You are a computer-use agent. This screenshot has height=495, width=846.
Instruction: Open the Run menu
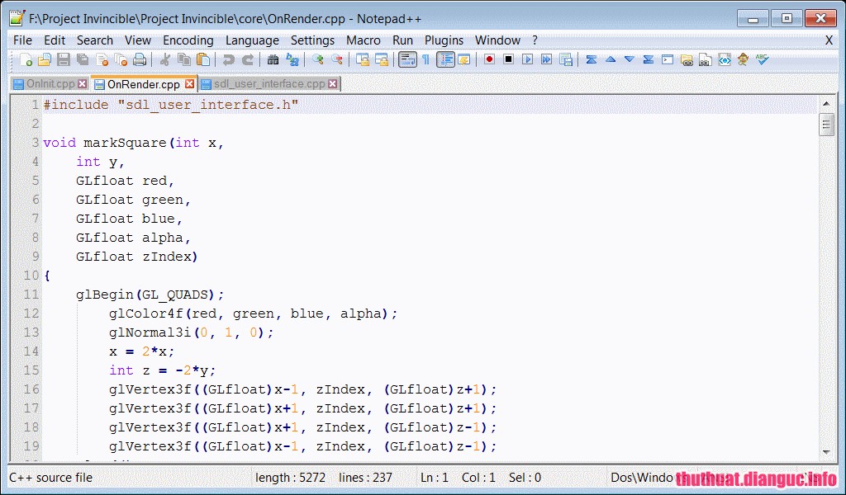point(402,40)
